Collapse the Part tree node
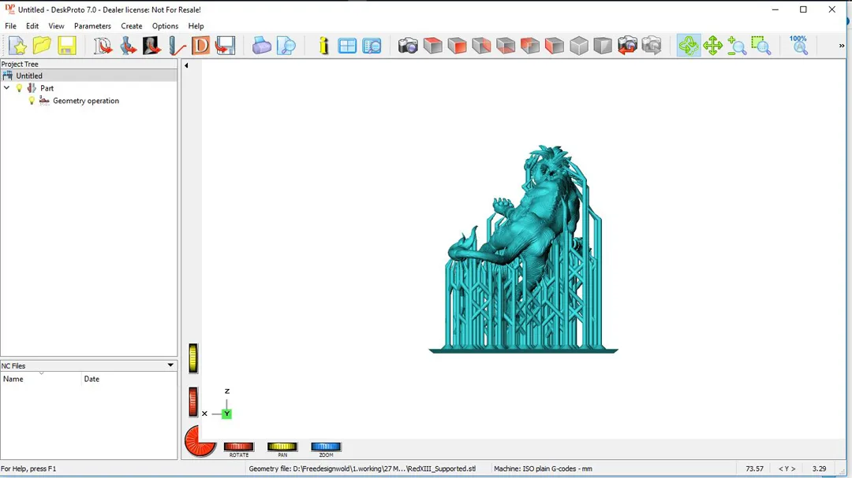The image size is (852, 478). point(7,88)
